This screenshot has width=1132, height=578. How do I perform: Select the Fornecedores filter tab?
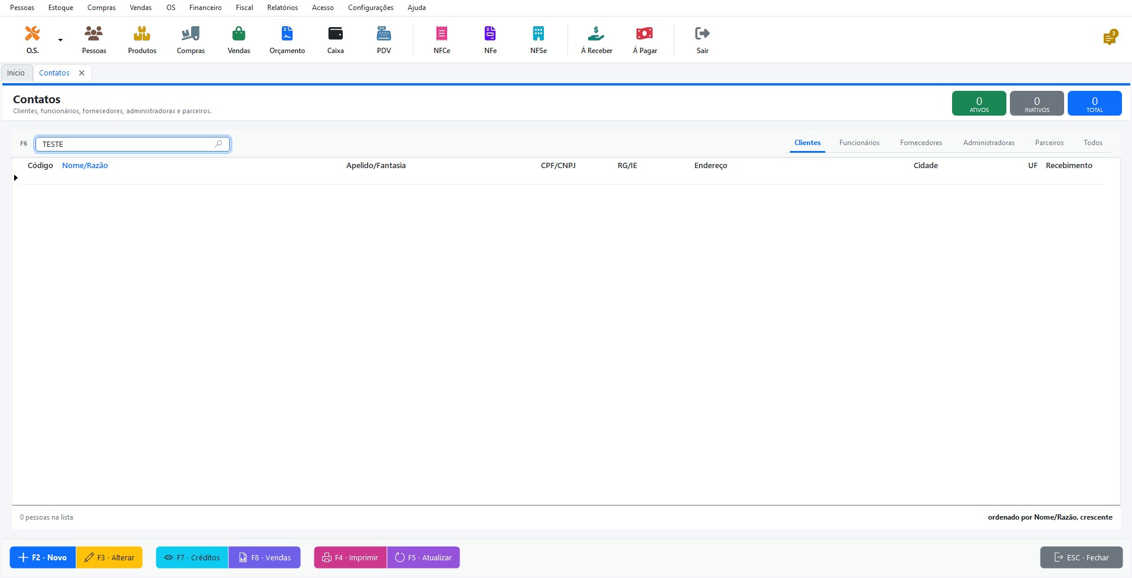point(921,143)
